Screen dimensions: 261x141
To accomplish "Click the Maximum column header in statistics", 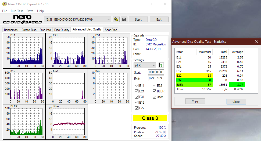I will [205, 52].
